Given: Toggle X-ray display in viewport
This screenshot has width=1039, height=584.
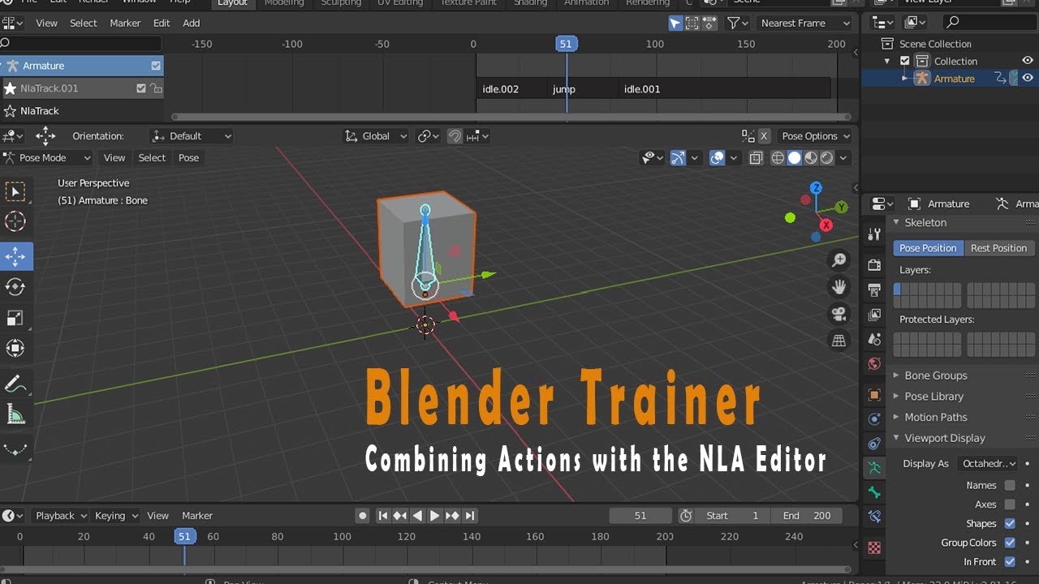Looking at the screenshot, I should click(756, 158).
